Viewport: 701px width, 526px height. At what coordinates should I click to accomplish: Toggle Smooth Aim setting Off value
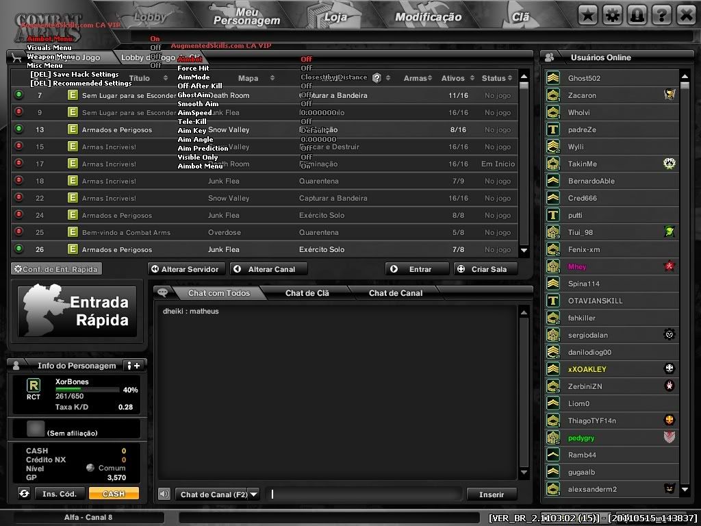click(306, 104)
